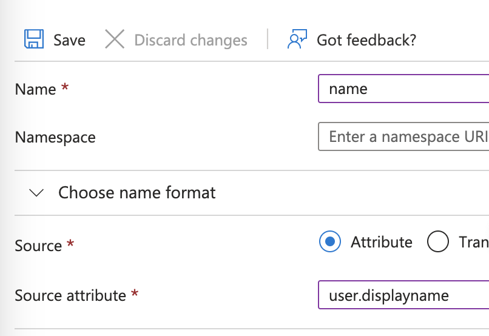Screen dimensions: 489x336
Task: Open the Got feedback? link
Action: 366,40
